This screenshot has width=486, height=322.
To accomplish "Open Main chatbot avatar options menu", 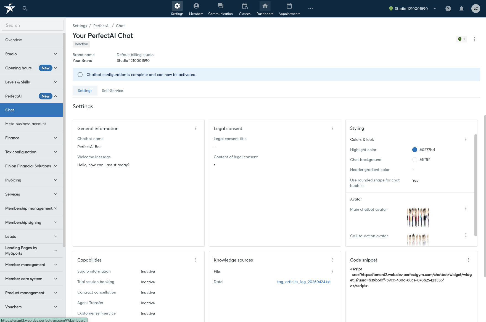I will point(466,208).
